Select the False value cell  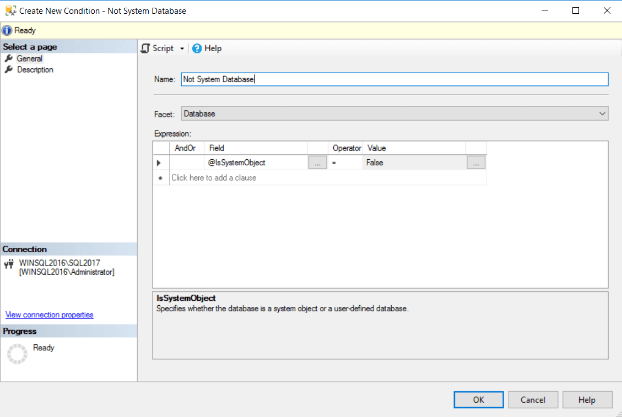point(414,163)
